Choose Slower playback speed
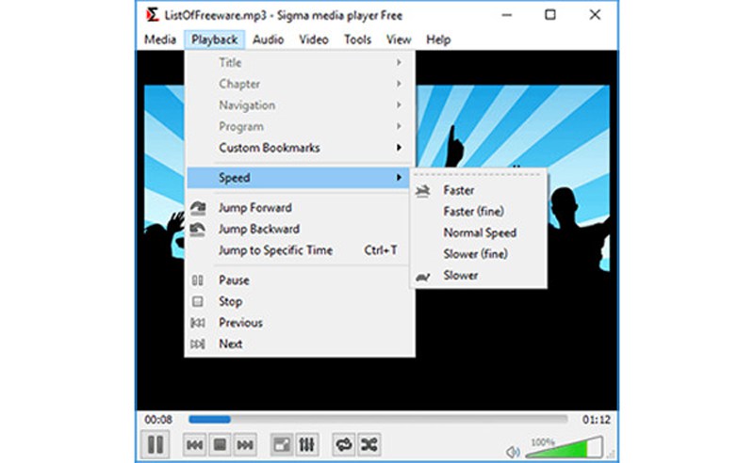 click(x=479, y=276)
